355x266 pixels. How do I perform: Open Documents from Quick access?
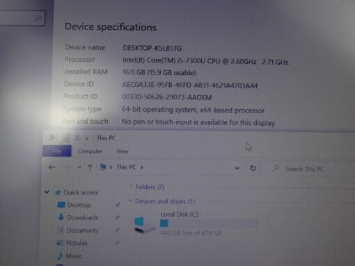point(82,231)
